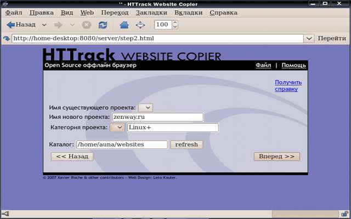Click the fullscreen toggle icon in toolbar
Image resolution: width=351 pixels, height=219 pixels.
pyautogui.click(x=140, y=25)
